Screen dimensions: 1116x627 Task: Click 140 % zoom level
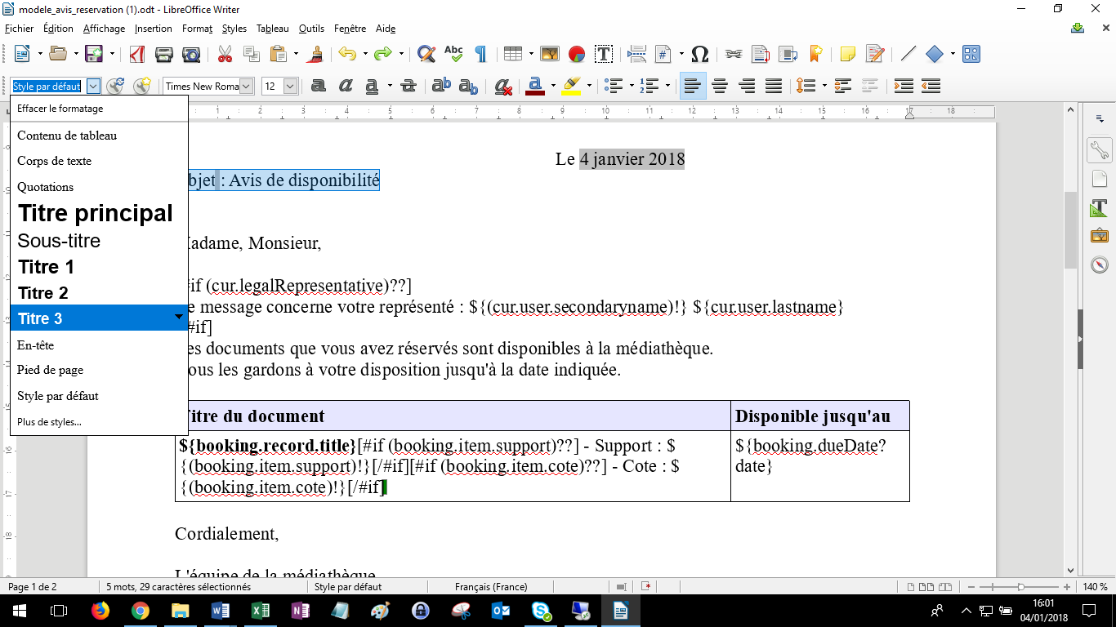(1095, 587)
